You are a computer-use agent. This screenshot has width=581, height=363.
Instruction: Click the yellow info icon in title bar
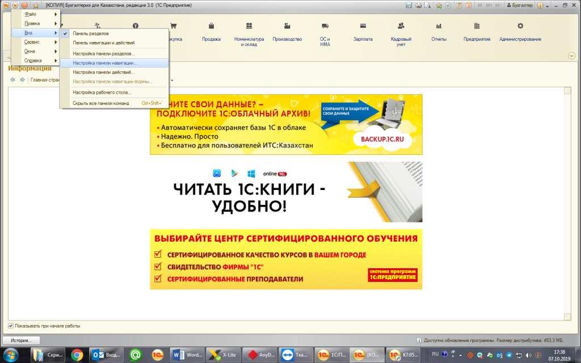[540, 5]
